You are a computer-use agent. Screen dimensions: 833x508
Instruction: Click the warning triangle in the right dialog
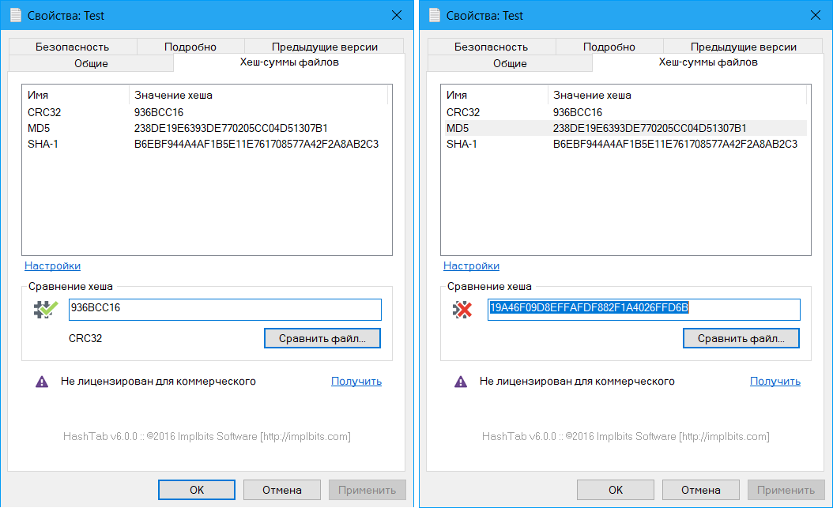coord(460,382)
